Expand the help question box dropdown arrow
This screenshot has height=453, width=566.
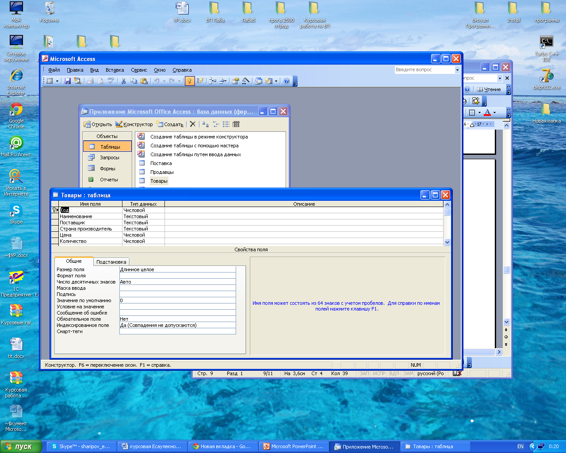[x=457, y=70]
